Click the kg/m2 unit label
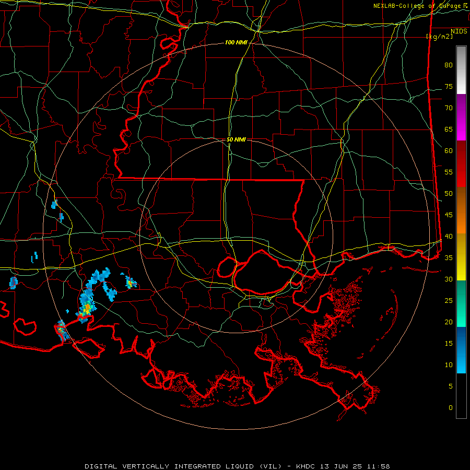Viewport: 470px width, 470px height. tap(439, 37)
